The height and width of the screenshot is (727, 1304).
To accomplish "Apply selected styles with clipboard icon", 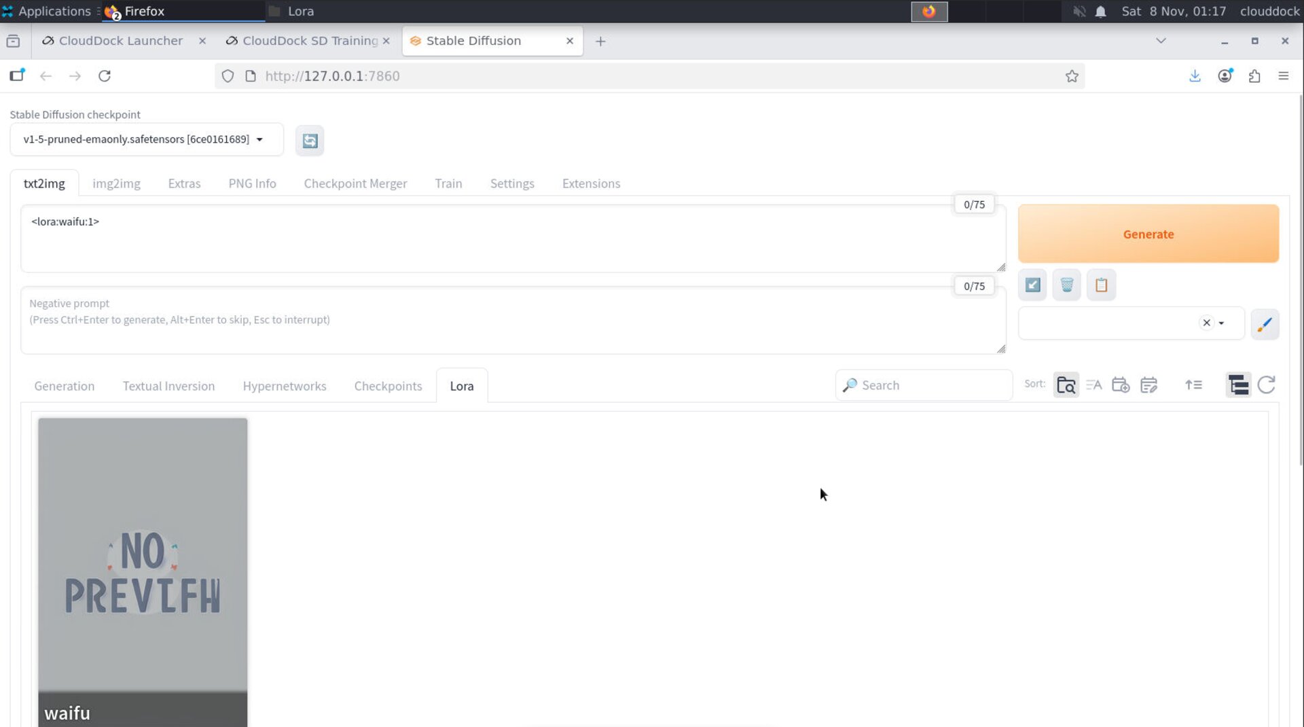I will pyautogui.click(x=1101, y=285).
